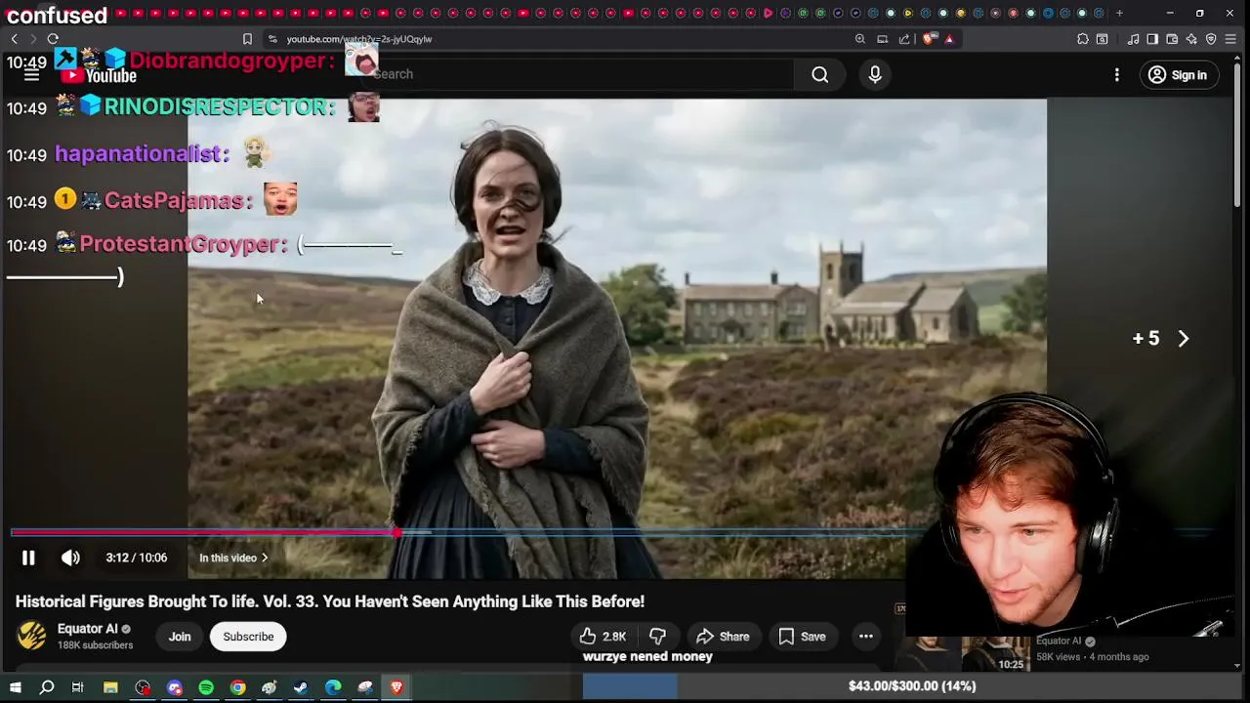Image resolution: width=1250 pixels, height=703 pixels.
Task: Share the video
Action: click(x=722, y=637)
